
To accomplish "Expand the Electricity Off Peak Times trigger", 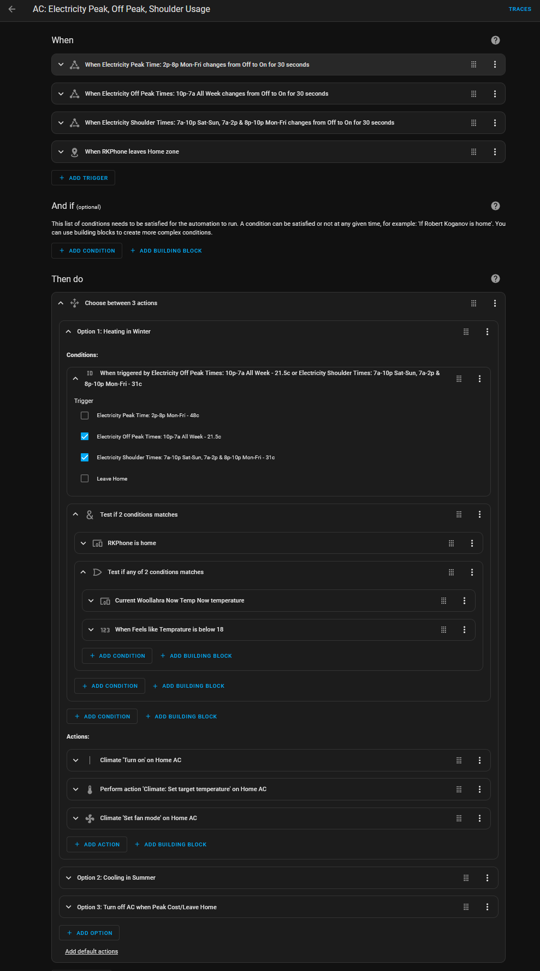I will coord(61,94).
